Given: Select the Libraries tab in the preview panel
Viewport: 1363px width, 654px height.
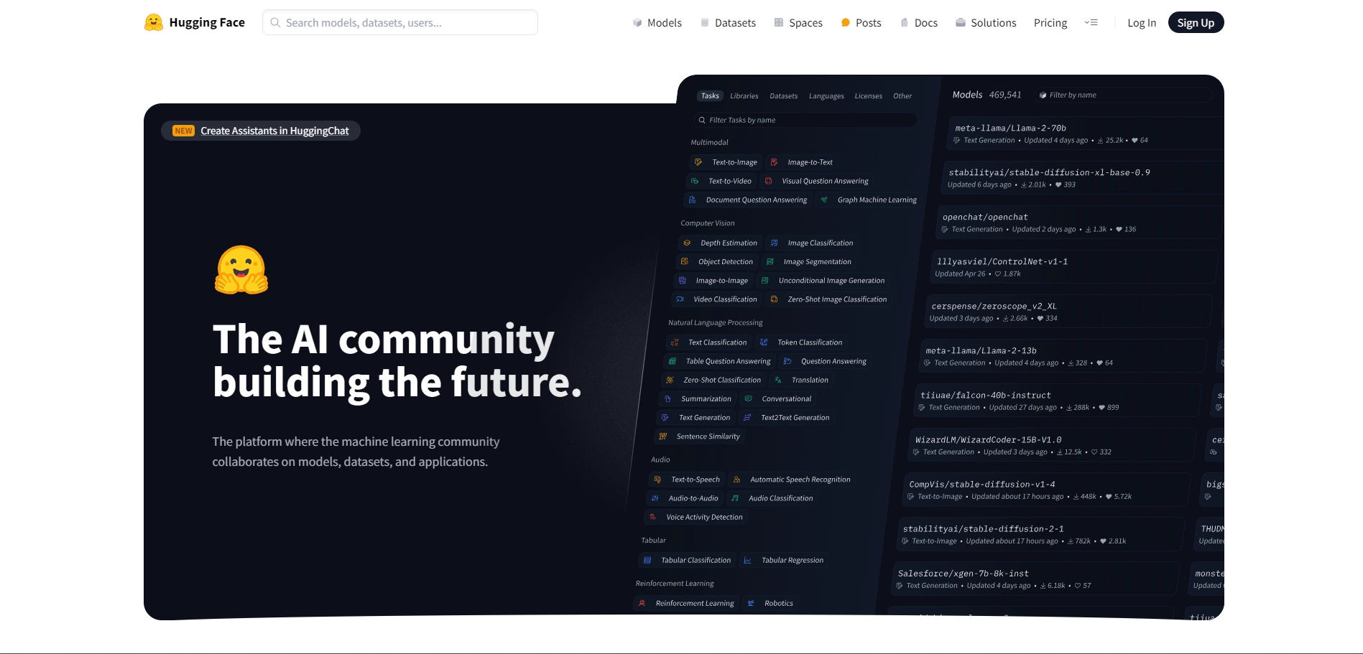Looking at the screenshot, I should [x=744, y=96].
